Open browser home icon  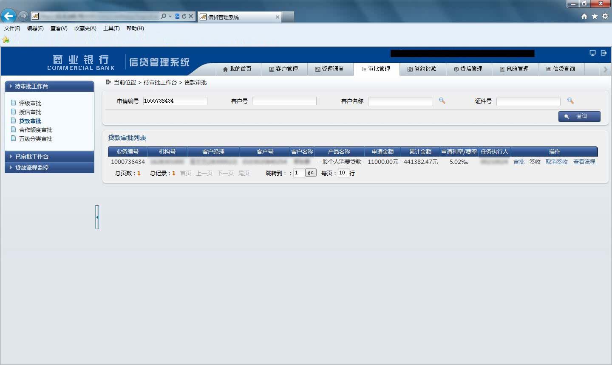pos(584,16)
